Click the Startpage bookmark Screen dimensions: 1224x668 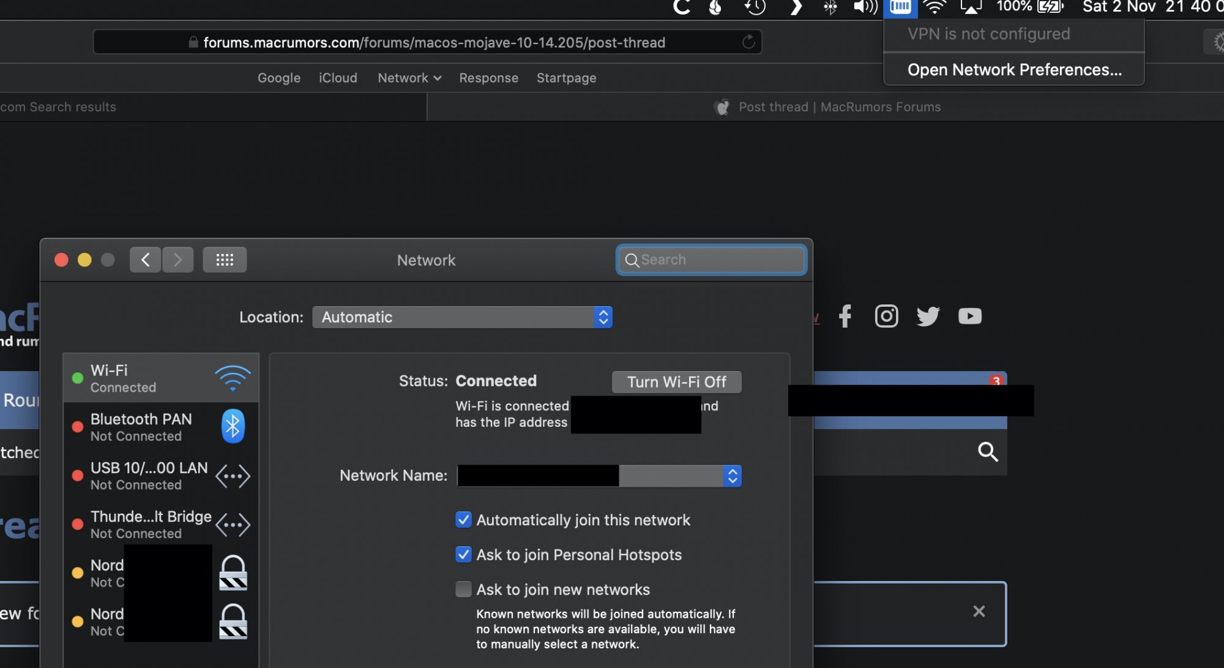click(x=566, y=78)
